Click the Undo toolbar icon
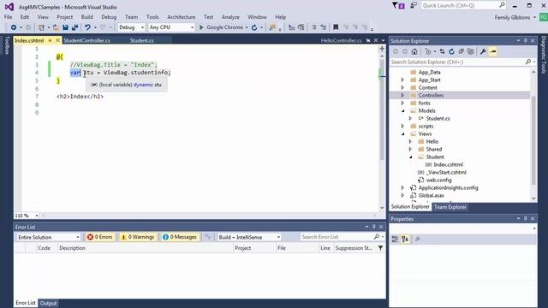The width and height of the screenshot is (548, 308). pos(87,27)
